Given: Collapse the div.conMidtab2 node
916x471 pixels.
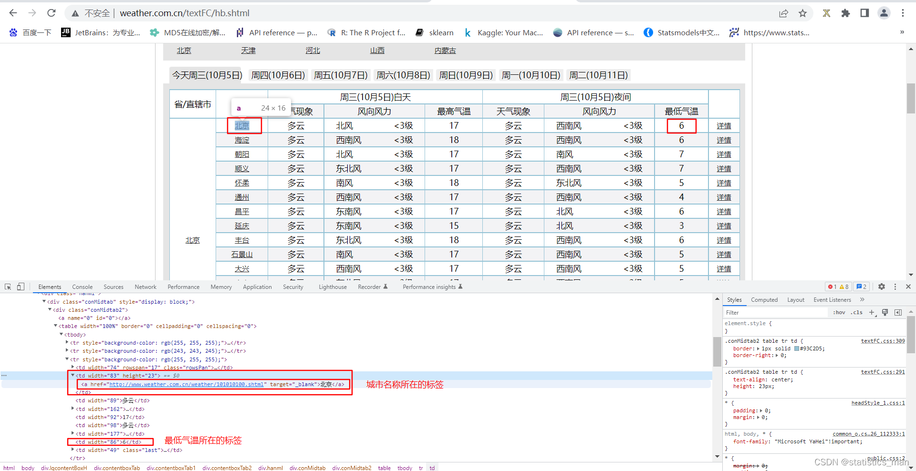Looking at the screenshot, I should pyautogui.click(x=50, y=309).
